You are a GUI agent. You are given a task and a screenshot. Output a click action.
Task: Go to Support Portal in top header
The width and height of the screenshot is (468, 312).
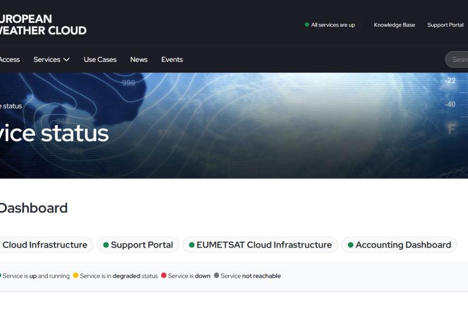point(445,25)
